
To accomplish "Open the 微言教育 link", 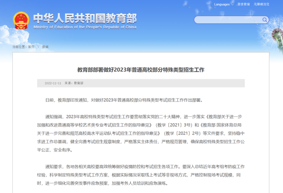I will pos(243,4).
